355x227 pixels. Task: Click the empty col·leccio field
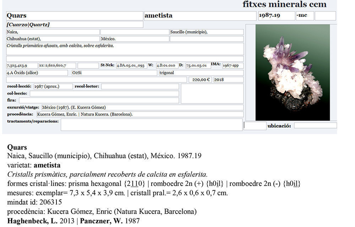104,93
